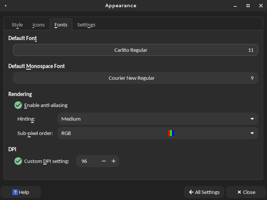Open the Hinting dropdown set to Medium

pyautogui.click(x=157, y=119)
